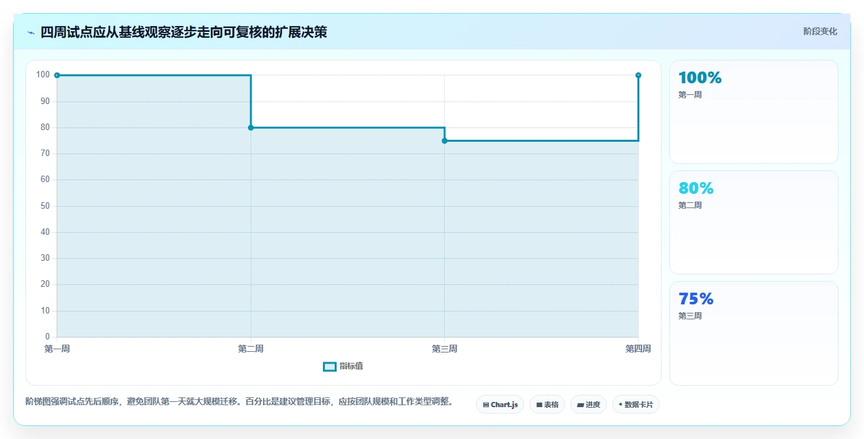
Task: Toggle the 指标值 legend color box
Action: [329, 367]
